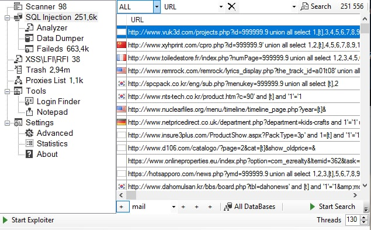Image resolution: width=371 pixels, height=230 pixels.
Task: Click the US flag on nuclearfiles.org row
Action: (122, 109)
